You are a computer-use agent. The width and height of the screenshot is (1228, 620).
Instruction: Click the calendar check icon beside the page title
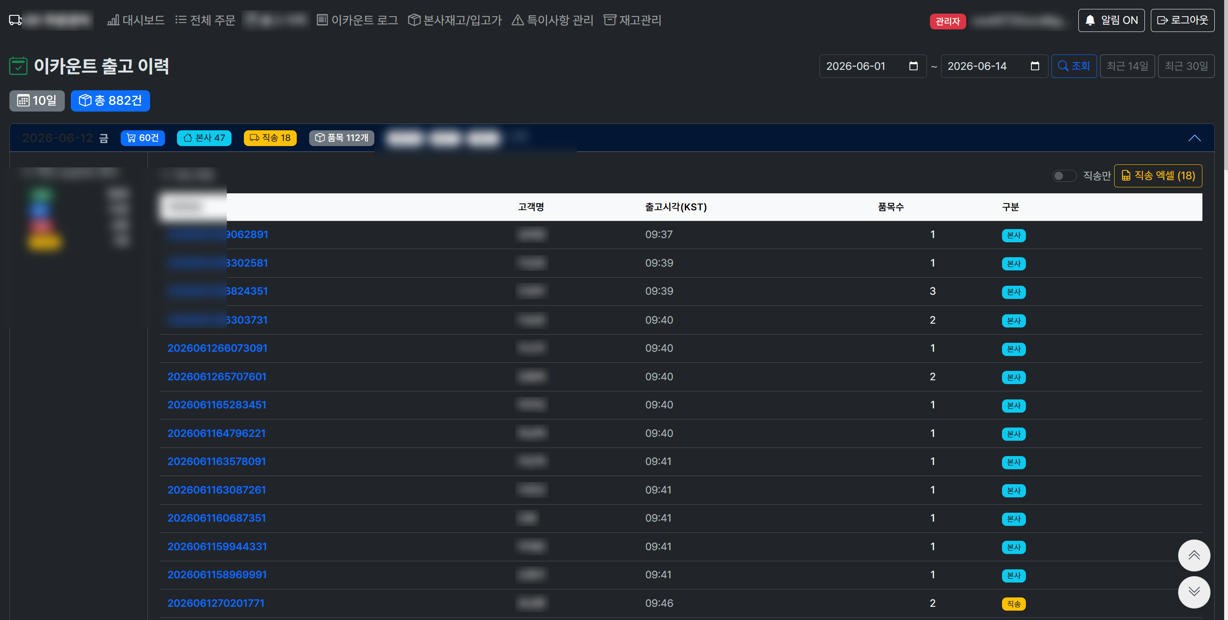(18, 66)
